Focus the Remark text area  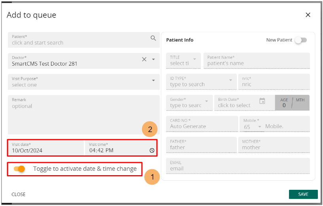[x=84, y=115]
